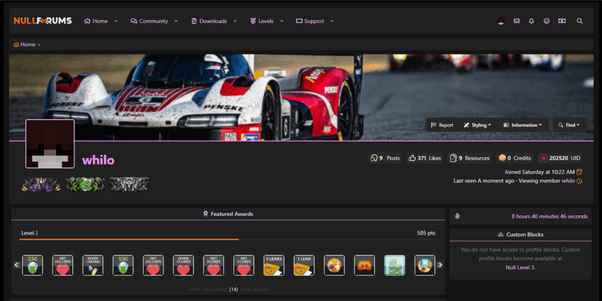Click the Get 250 Likes award badge
The image size is (602, 301).
[x=63, y=265]
